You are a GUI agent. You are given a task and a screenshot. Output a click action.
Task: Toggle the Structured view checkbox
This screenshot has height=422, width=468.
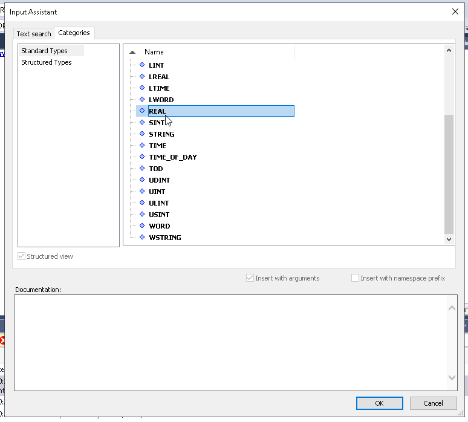coord(21,256)
